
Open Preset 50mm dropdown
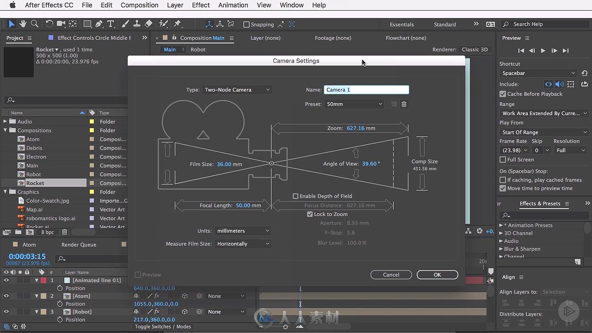354,104
